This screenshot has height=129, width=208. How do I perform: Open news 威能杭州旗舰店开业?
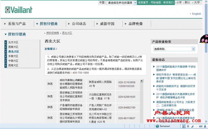click(x=176, y=88)
